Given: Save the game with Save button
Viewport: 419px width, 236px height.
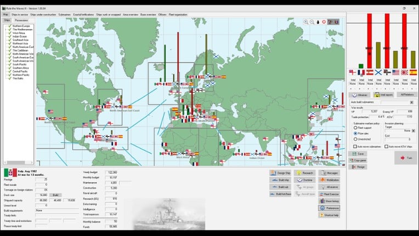Looking at the screenshot, I should 358,153.
